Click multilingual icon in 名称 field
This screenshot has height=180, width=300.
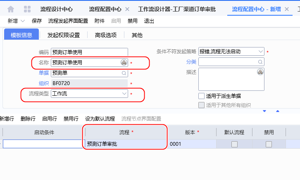(124, 62)
